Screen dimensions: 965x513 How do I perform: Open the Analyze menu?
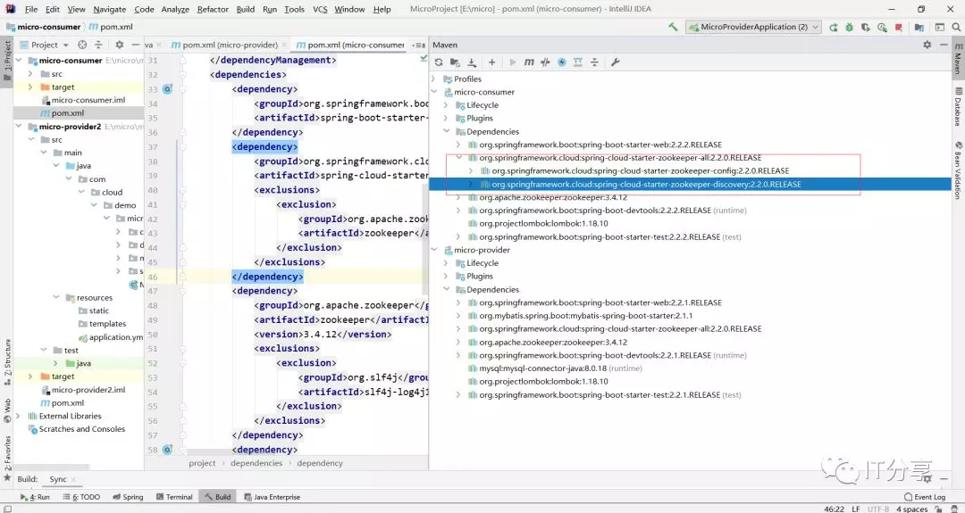(175, 9)
